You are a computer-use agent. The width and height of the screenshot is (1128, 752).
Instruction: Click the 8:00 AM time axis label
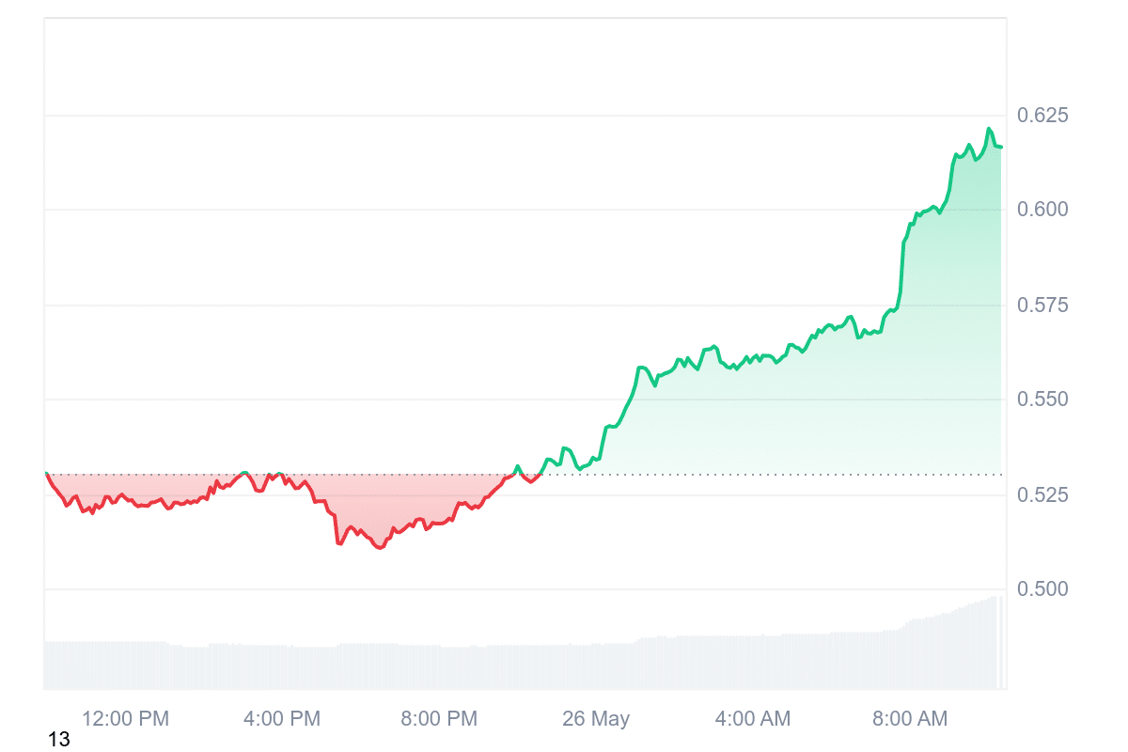[910, 719]
